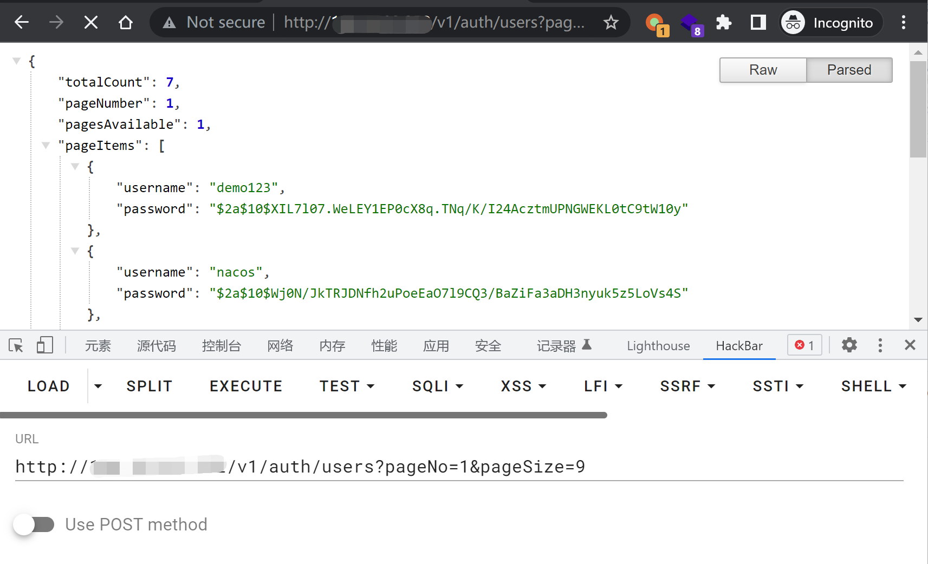This screenshot has width=928, height=564.
Task: Switch JSON view to Parsed
Action: pyautogui.click(x=849, y=70)
